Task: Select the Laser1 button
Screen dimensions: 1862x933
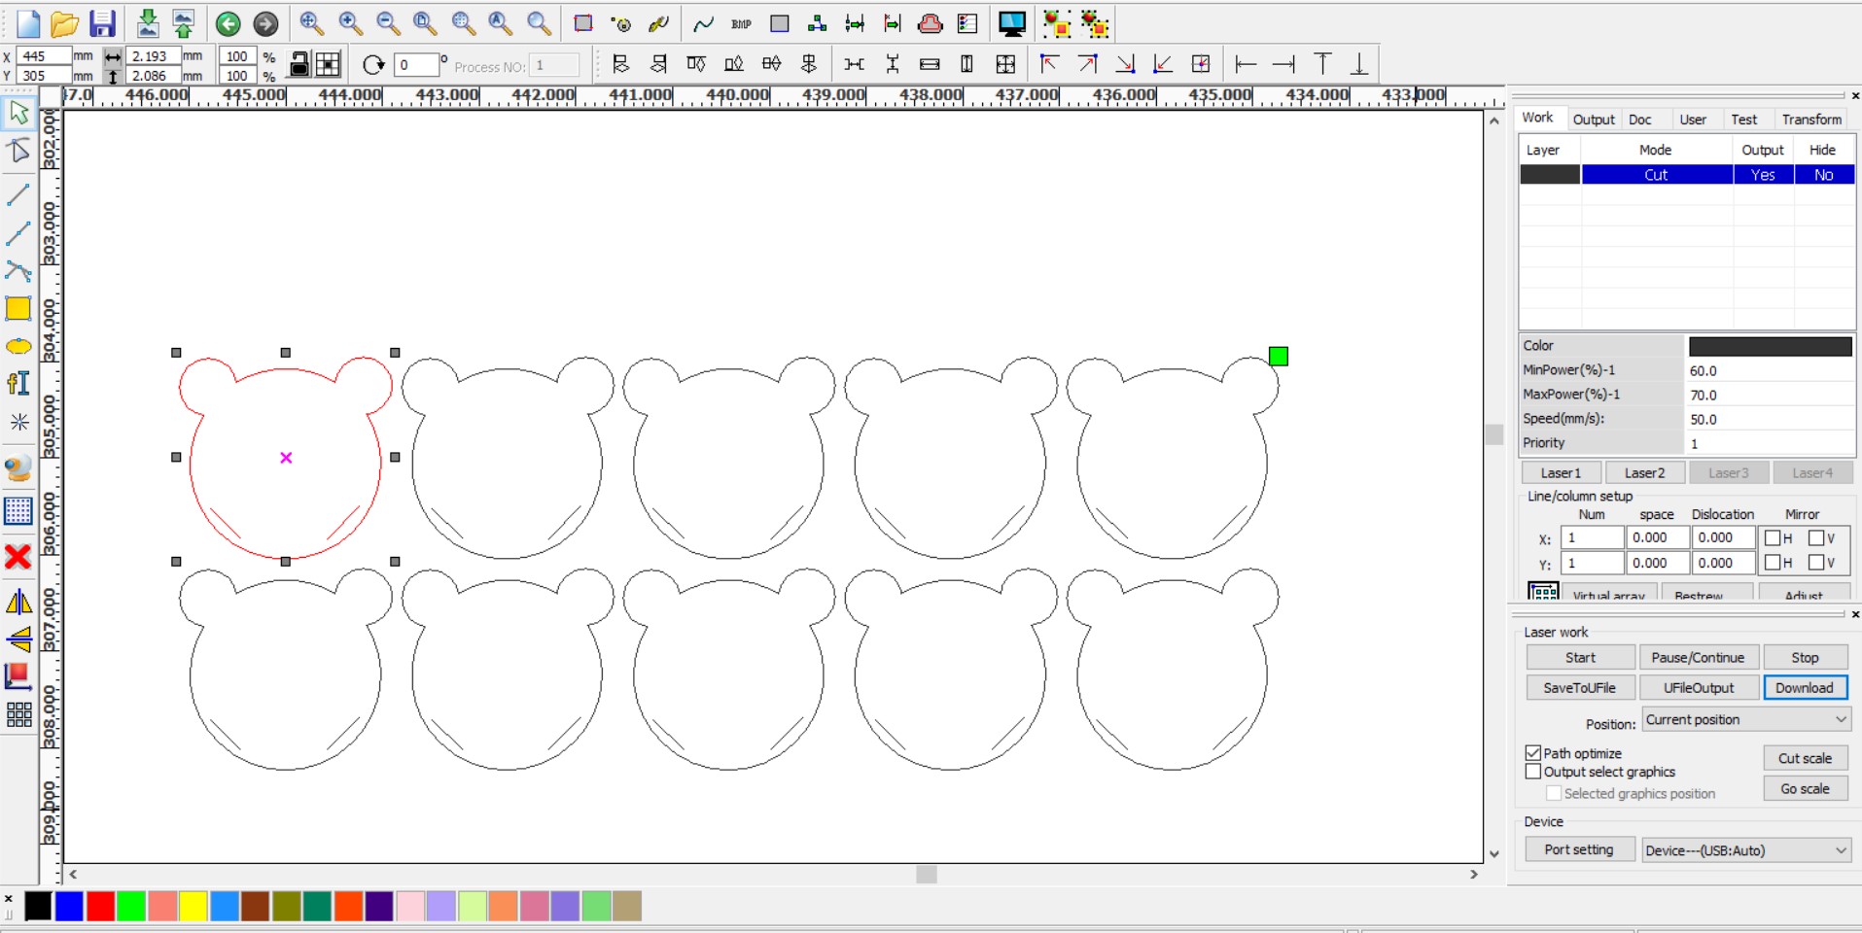Action: coord(1561,473)
